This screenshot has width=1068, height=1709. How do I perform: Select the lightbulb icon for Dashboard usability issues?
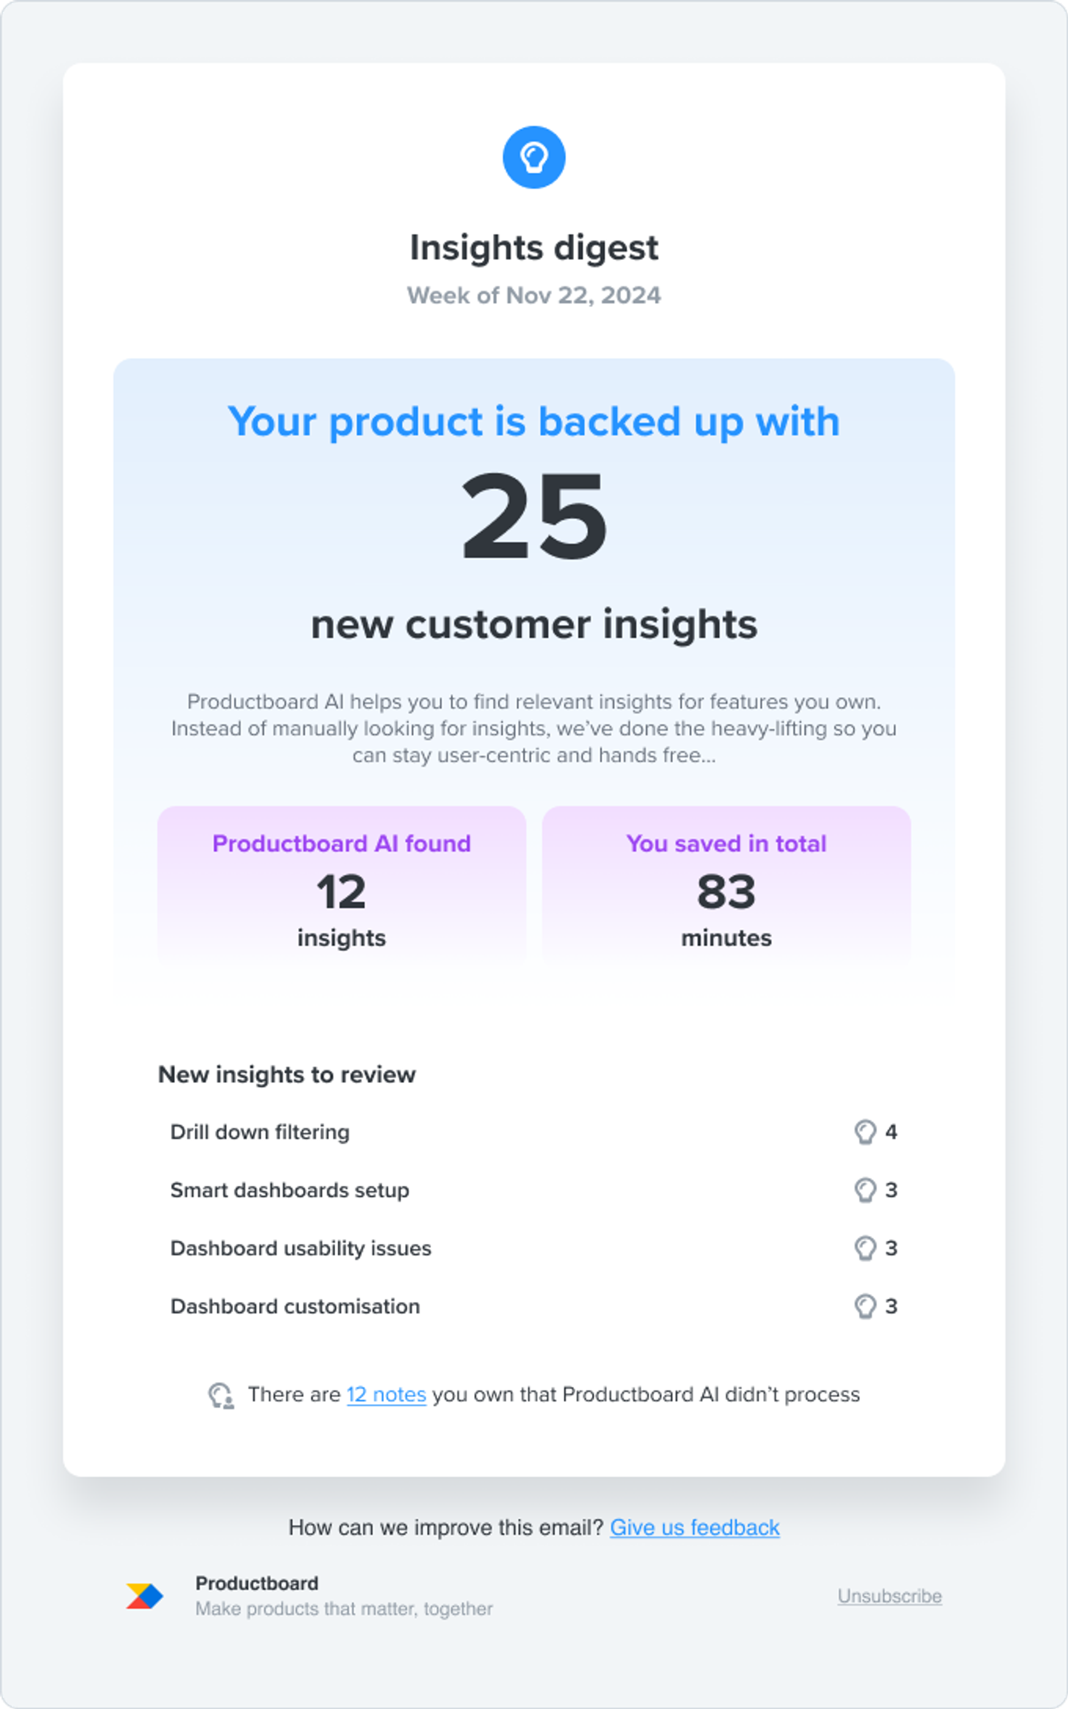[x=865, y=1248]
